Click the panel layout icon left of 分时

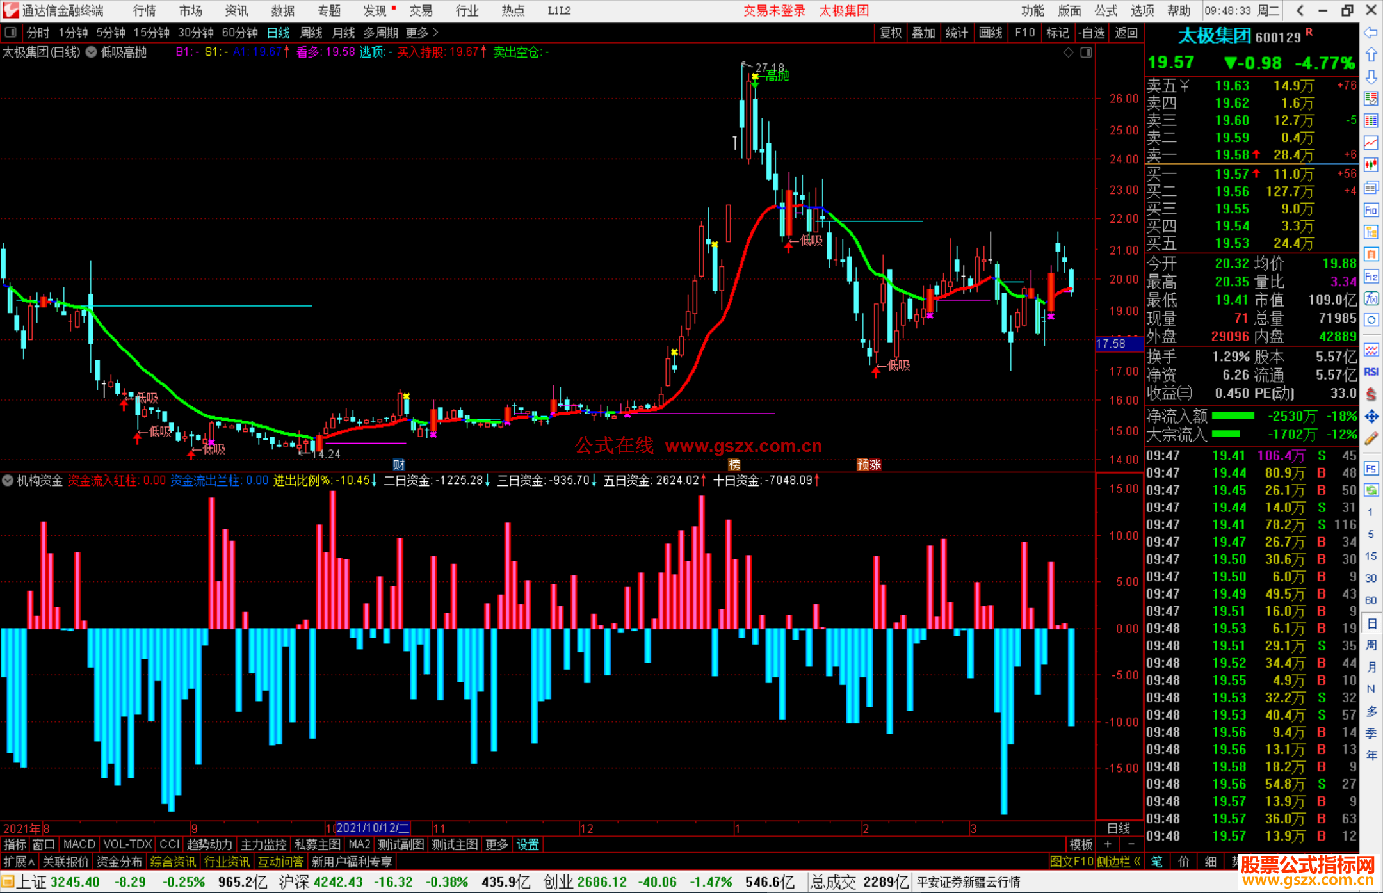(11, 32)
